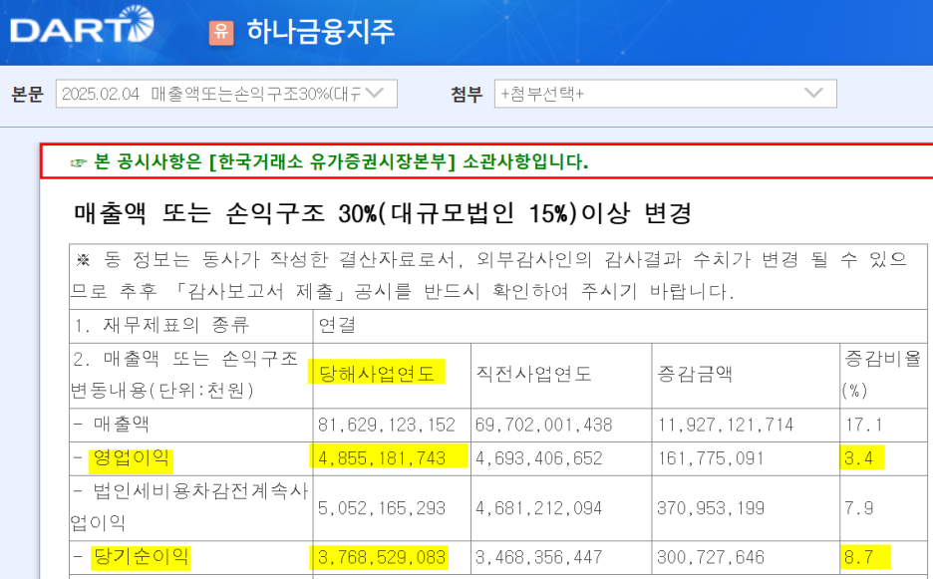Click the DART logo
This screenshot has height=579, width=933.
click(82, 25)
